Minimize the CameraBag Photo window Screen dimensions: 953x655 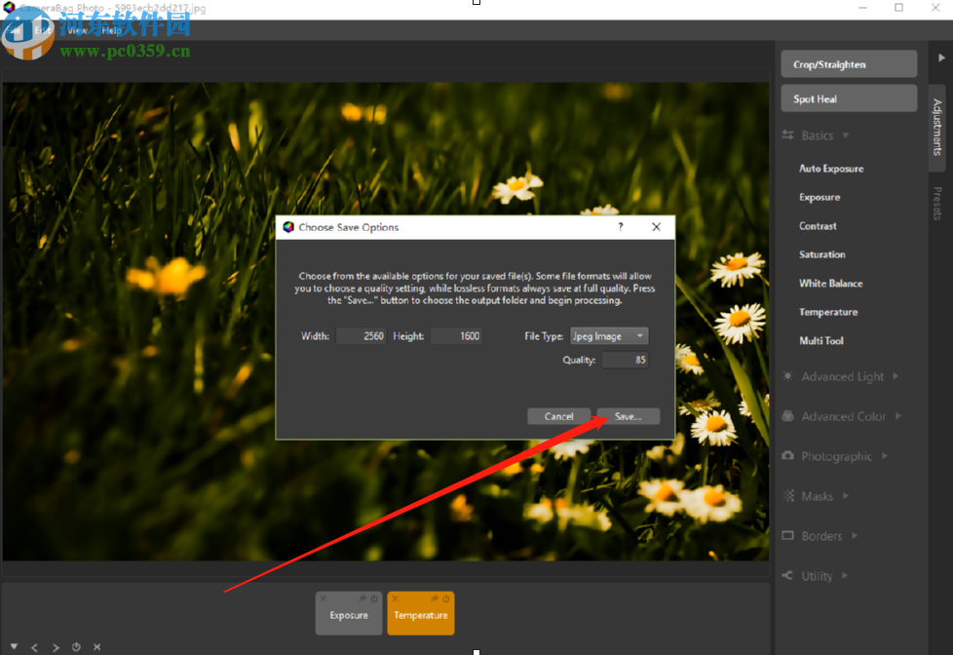click(863, 7)
